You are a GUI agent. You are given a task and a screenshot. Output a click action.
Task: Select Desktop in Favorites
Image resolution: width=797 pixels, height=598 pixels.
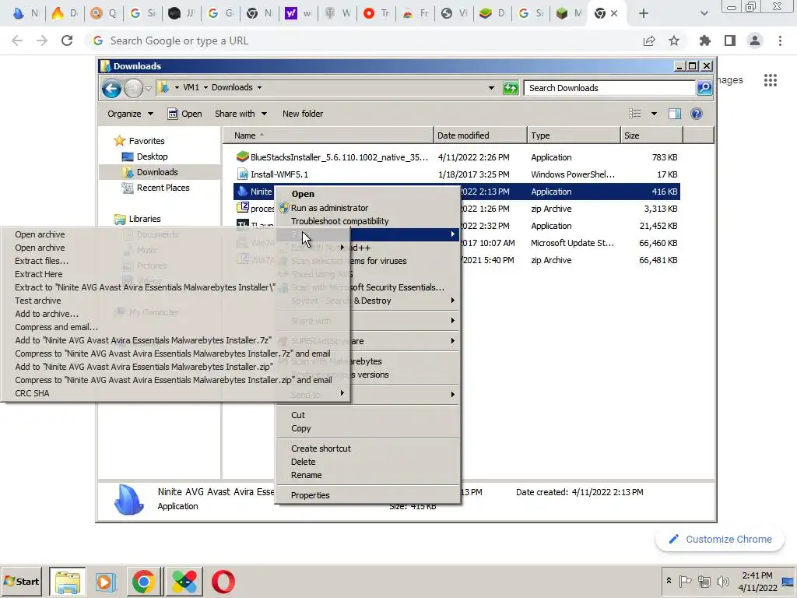(152, 157)
